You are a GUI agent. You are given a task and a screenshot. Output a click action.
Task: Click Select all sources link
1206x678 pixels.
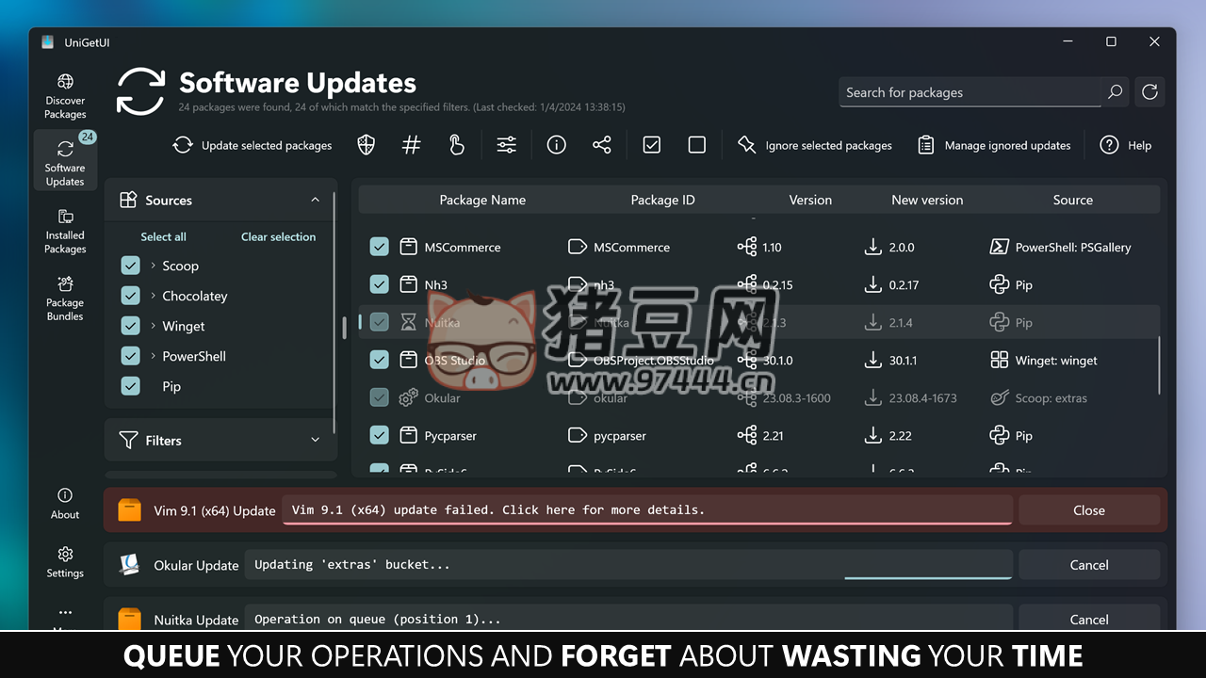pos(164,236)
